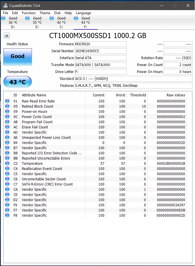Image resolution: width=195 pixels, height=266 pixels.
Task: Select the Retired Block Count row text
Action: point(37,106)
